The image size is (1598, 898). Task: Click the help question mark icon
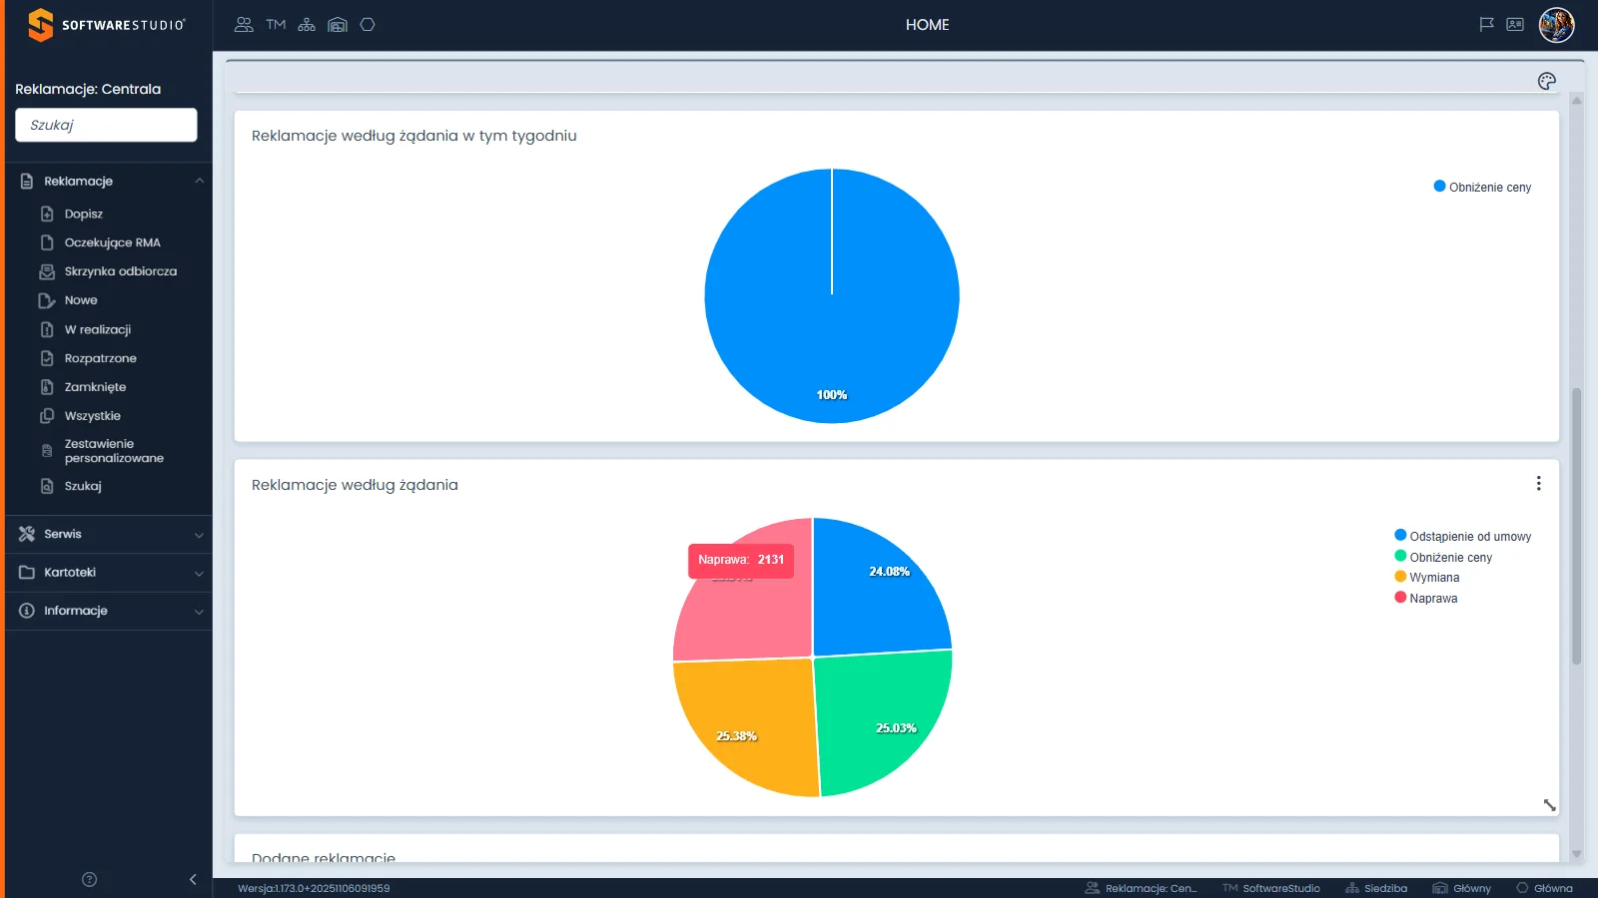pos(89,879)
